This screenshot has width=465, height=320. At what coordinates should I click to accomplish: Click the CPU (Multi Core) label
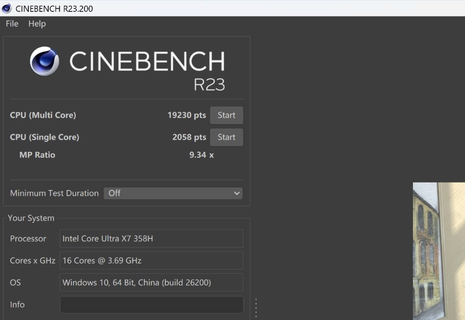[43, 115]
